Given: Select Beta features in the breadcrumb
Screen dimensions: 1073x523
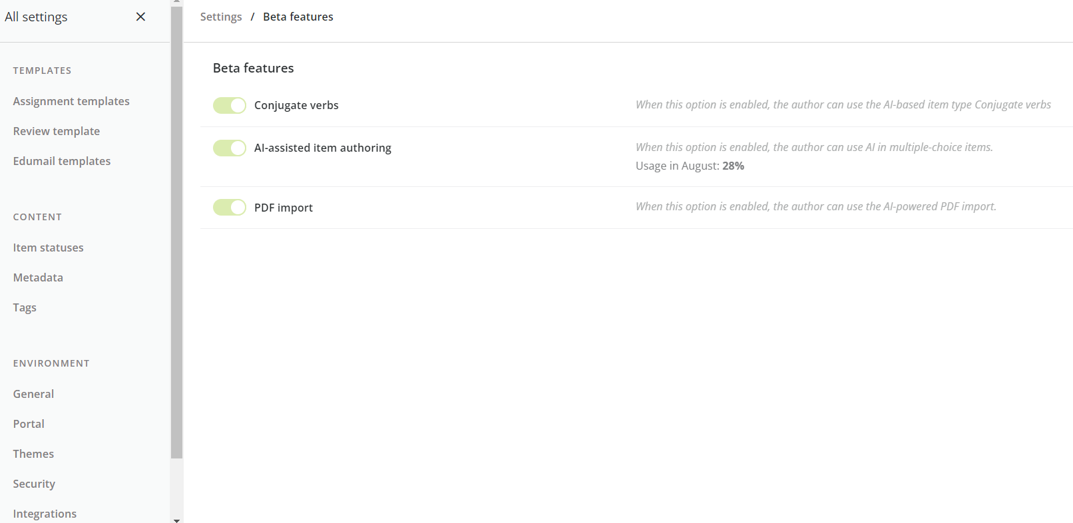Looking at the screenshot, I should pyautogui.click(x=298, y=17).
